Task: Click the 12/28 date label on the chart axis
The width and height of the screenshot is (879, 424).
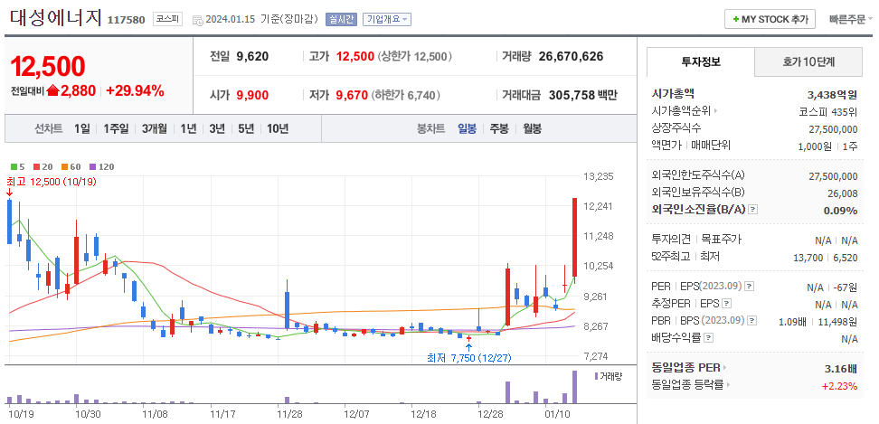Action: pyautogui.click(x=490, y=414)
